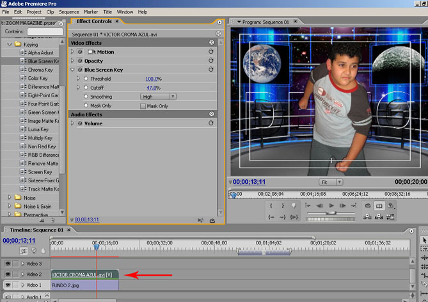
Task: Open the Sequence menu
Action: click(68, 12)
